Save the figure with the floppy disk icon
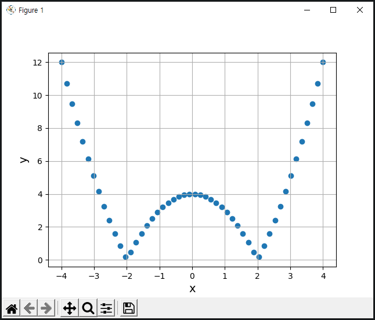The image size is (375, 320). 129,308
